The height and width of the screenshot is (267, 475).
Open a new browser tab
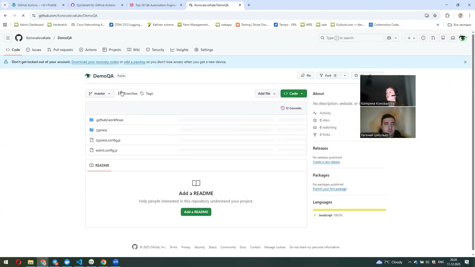pos(249,5)
